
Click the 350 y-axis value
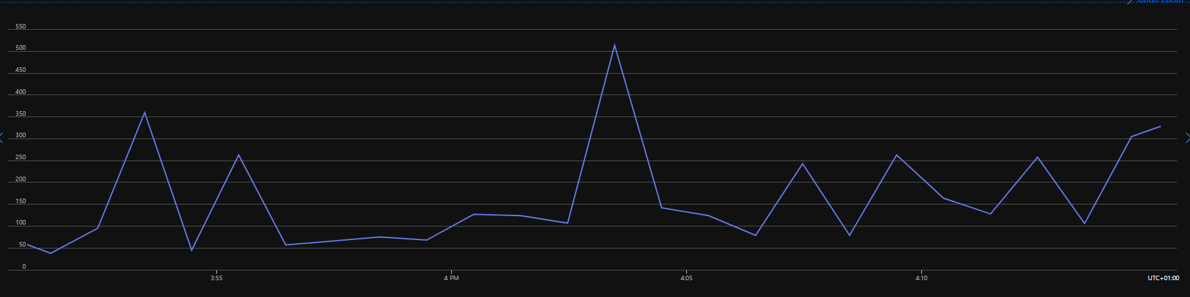(20, 114)
